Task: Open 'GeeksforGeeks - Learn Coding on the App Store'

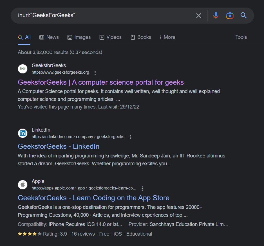Action: (x=93, y=198)
